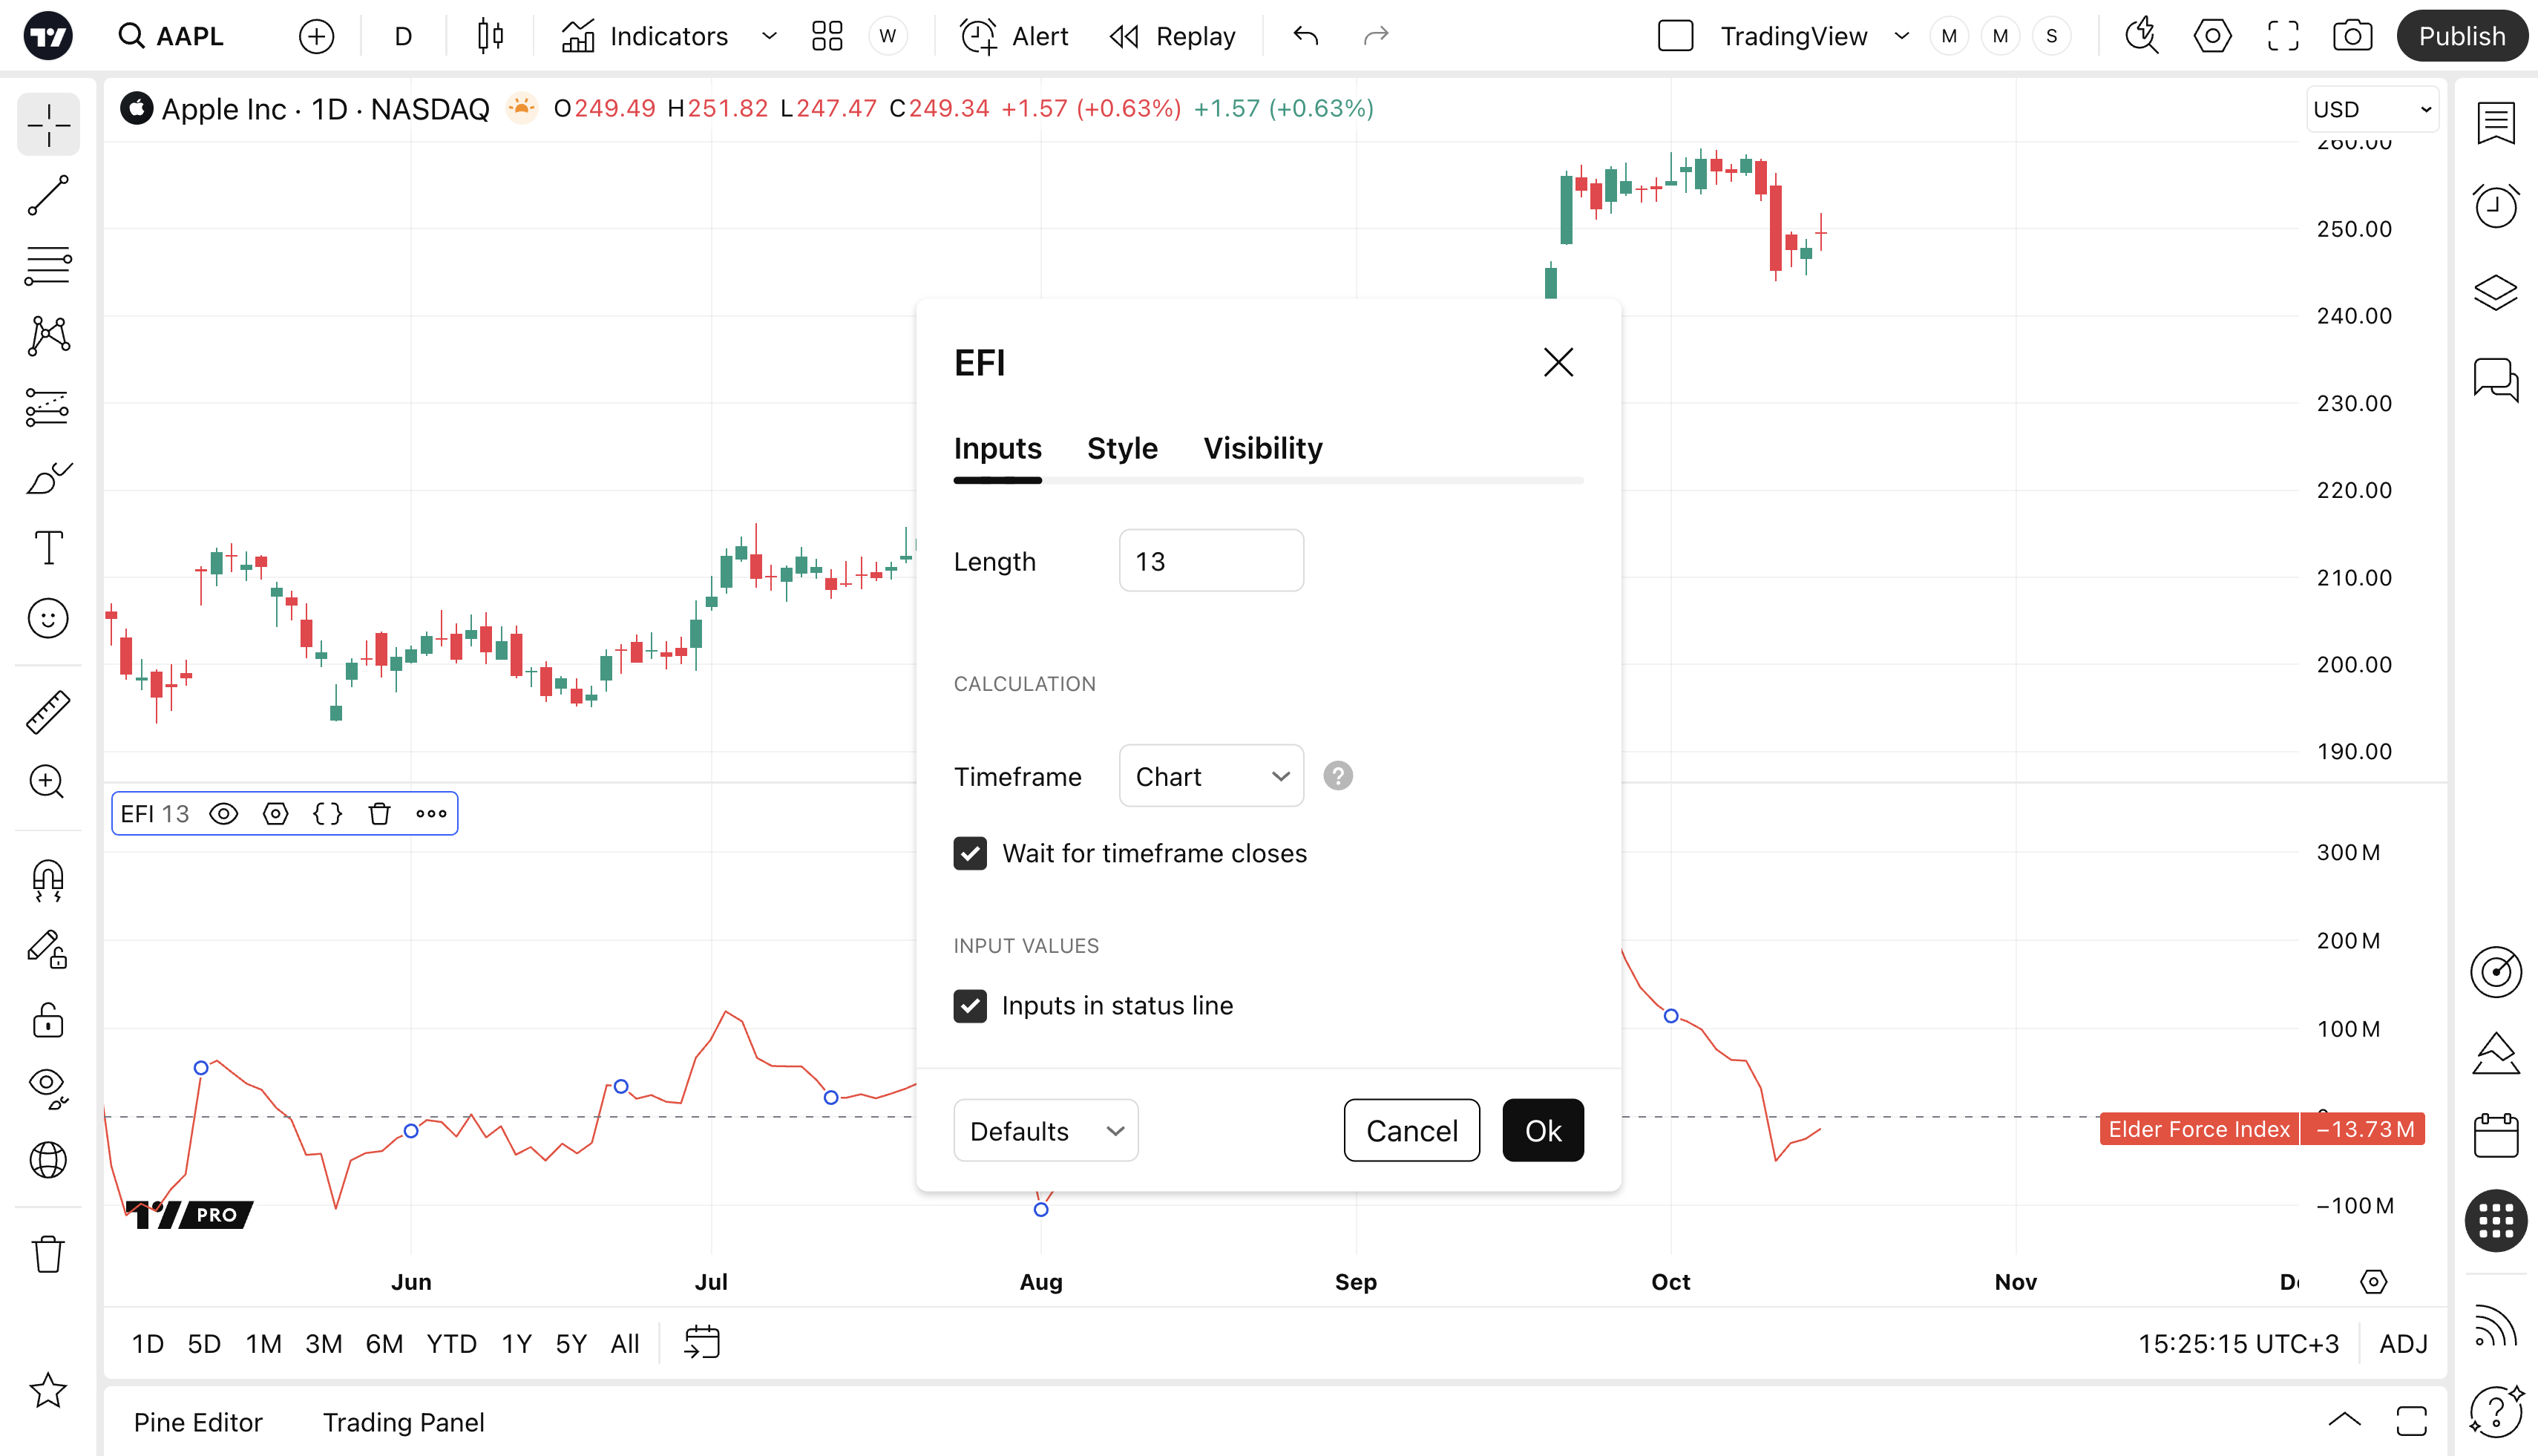Image resolution: width=2538 pixels, height=1456 pixels.
Task: Click the Cancel button
Action: click(x=1411, y=1131)
